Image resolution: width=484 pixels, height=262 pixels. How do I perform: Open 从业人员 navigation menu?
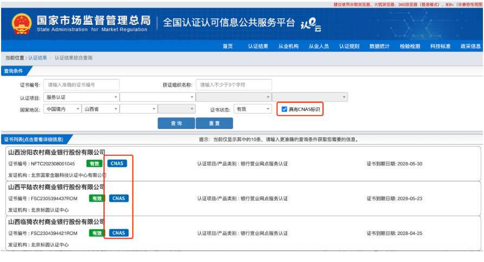click(319, 46)
